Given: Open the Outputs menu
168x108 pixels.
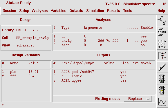Looking at the screenshot, I should point(76,11).
